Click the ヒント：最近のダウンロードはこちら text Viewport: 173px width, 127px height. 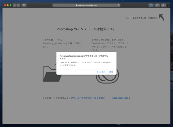point(142,18)
